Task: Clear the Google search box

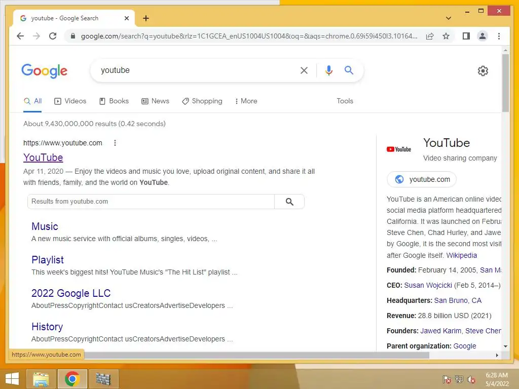Action: pyautogui.click(x=304, y=70)
